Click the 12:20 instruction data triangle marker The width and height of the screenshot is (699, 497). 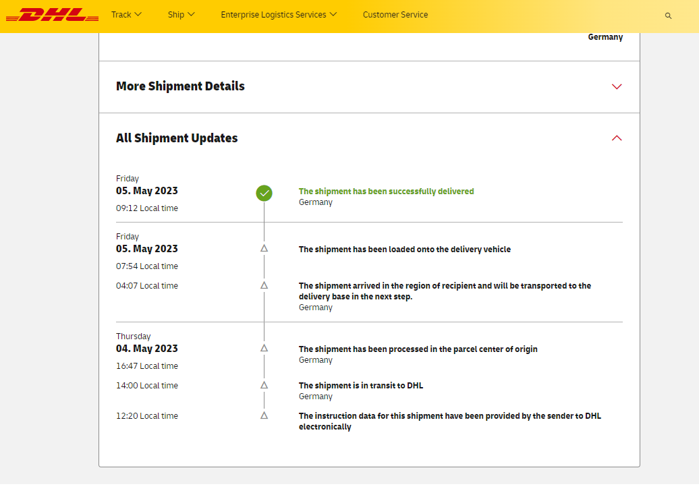[x=264, y=415]
